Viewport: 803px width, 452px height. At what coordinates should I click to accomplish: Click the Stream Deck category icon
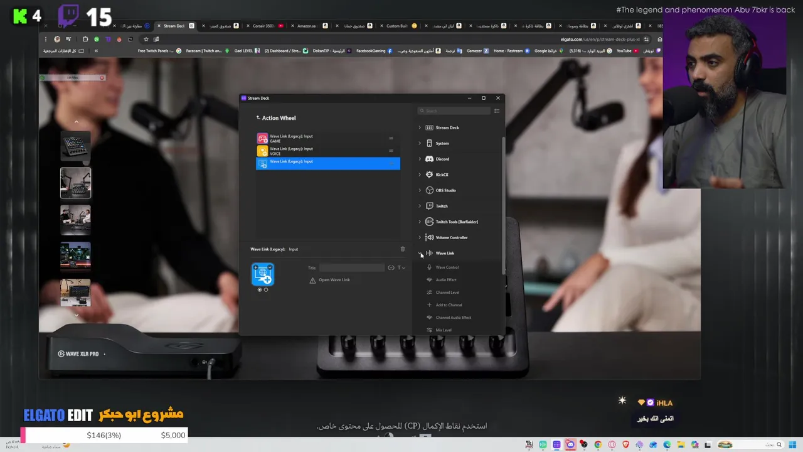pyautogui.click(x=429, y=127)
